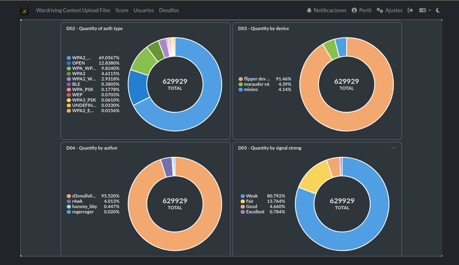This screenshot has height=265, width=459.
Task: Open Wardriving Contest Upload Files page
Action: [x=73, y=11]
